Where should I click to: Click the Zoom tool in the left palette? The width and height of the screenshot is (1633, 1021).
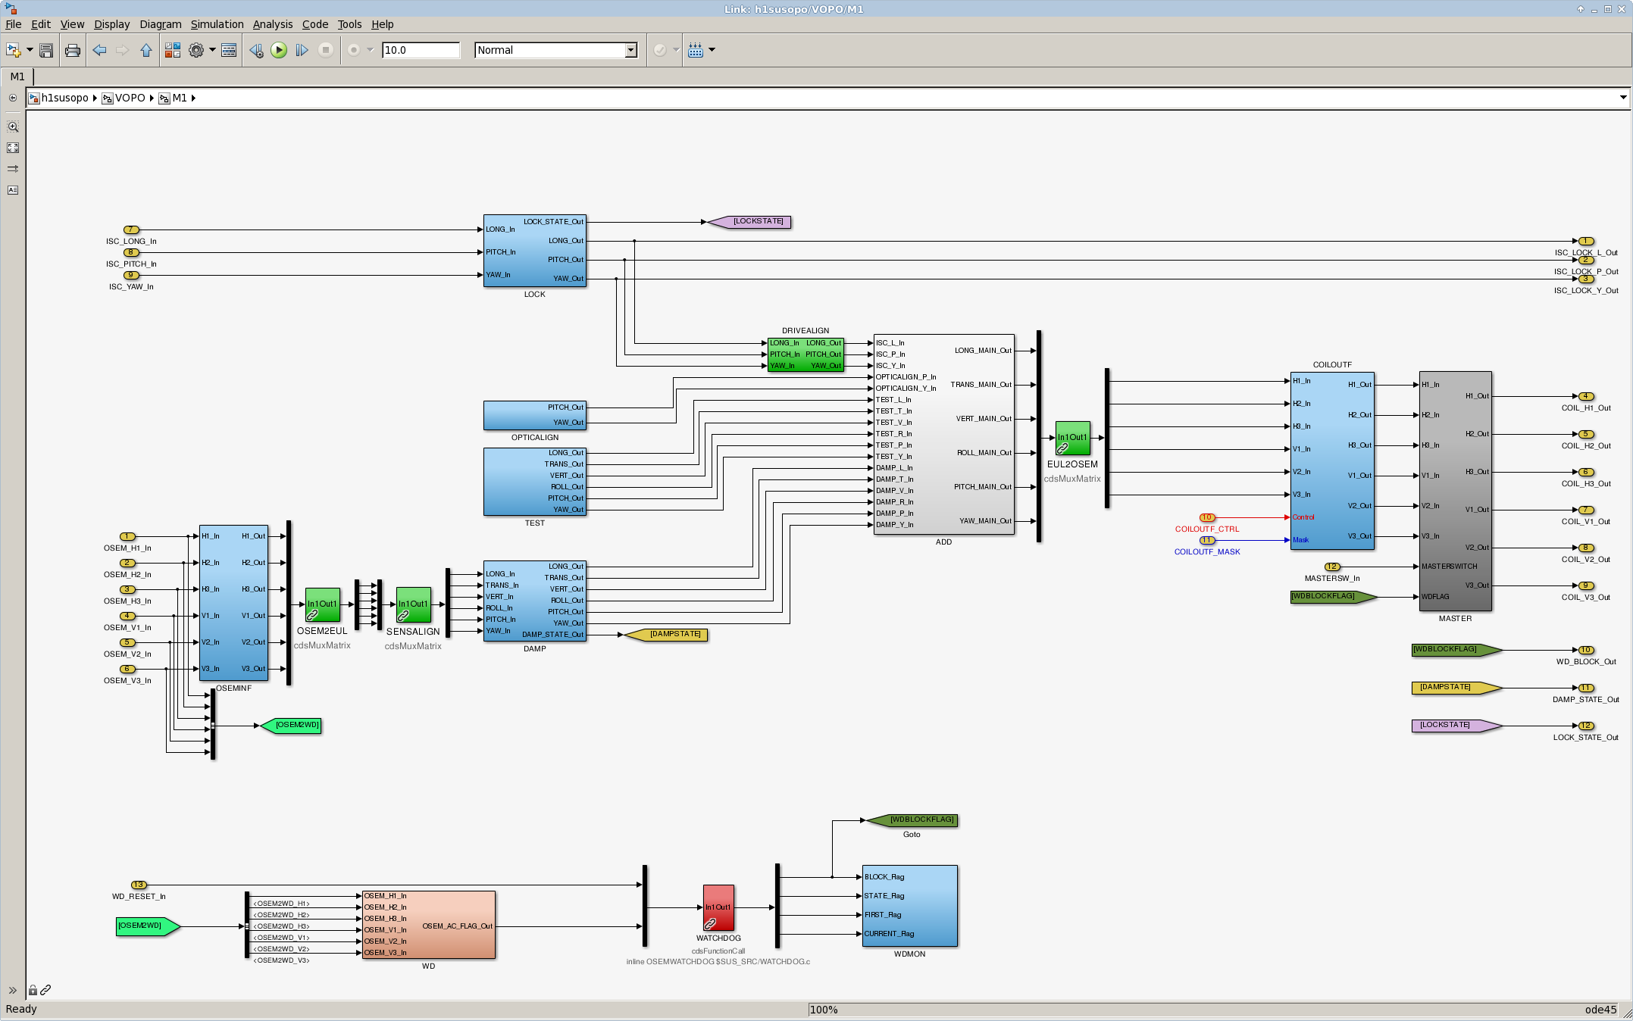pyautogui.click(x=13, y=127)
